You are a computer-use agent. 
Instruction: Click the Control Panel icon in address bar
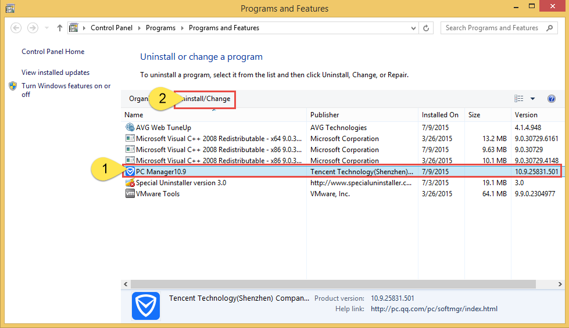click(x=74, y=28)
